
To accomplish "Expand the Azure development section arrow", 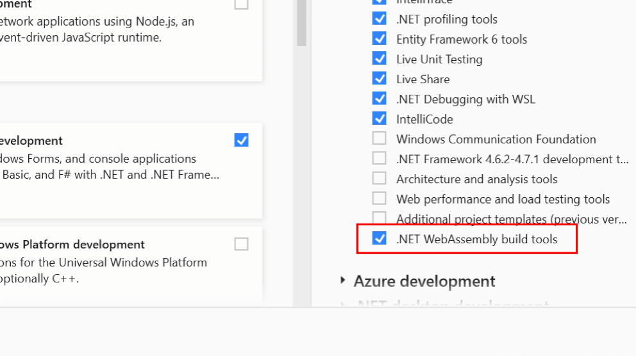I will [x=343, y=280].
